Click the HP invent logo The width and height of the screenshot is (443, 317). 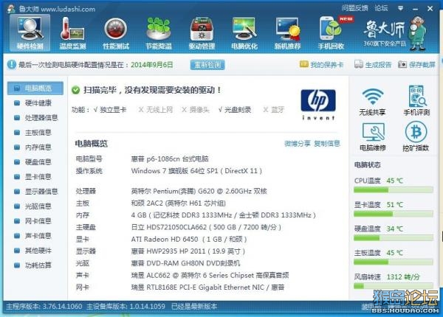tap(318, 105)
